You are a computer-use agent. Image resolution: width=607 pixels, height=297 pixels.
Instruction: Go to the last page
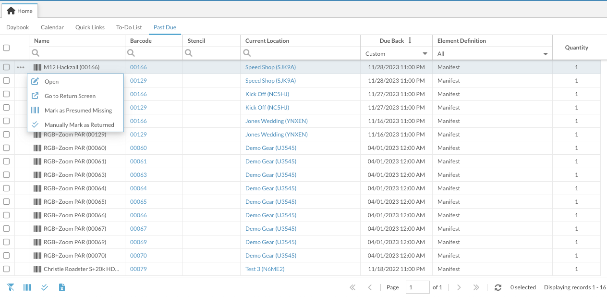[x=476, y=287]
